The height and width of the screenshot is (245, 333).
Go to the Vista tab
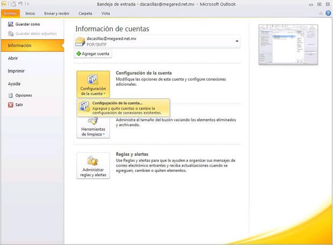(x=106, y=13)
